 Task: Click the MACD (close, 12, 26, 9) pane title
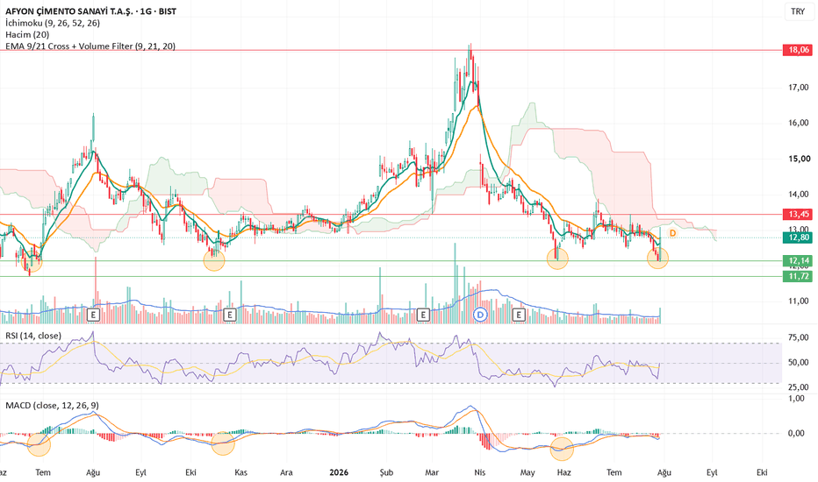point(52,406)
